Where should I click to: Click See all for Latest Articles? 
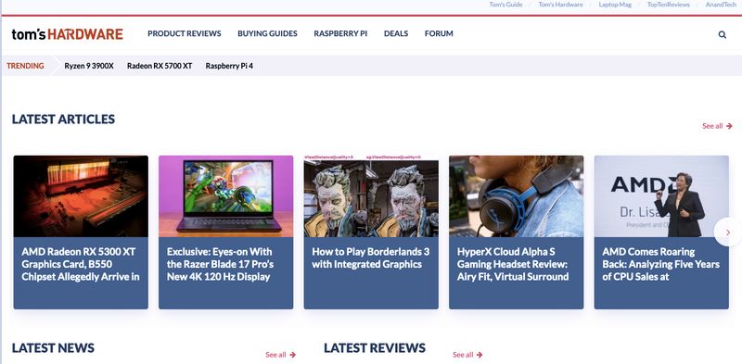(x=717, y=126)
